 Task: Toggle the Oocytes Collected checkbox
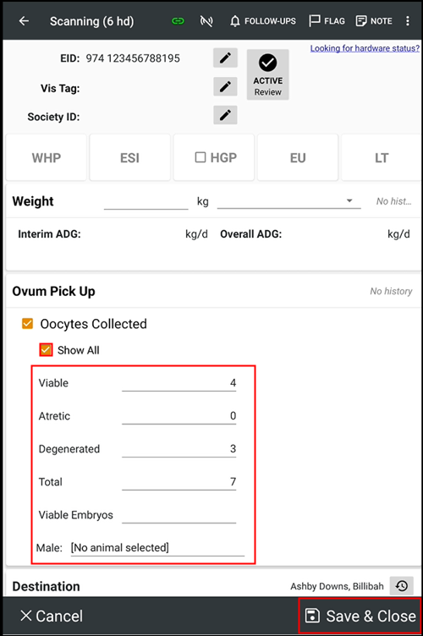point(28,324)
